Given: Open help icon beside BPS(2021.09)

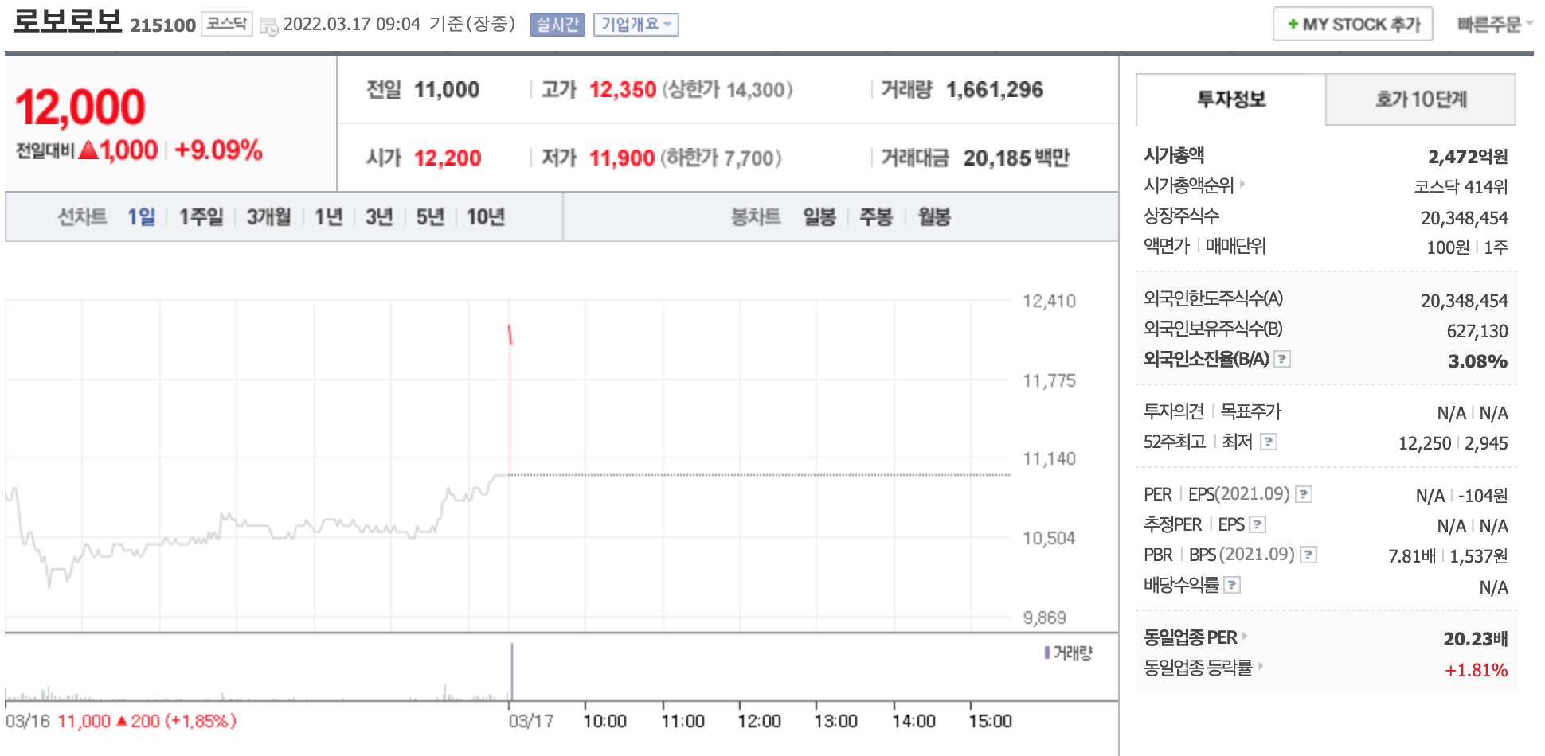Looking at the screenshot, I should tap(1308, 555).
